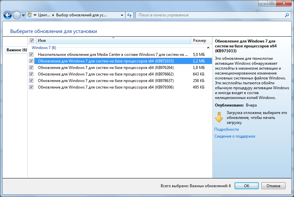Click the 'Windows 7 (6)' group header
294x197 pixels.
44,48
